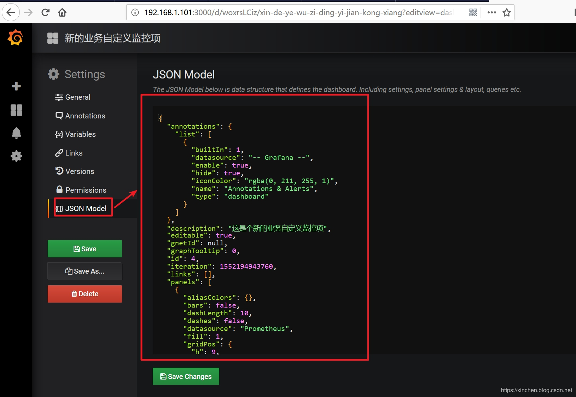The height and width of the screenshot is (397, 576).
Task: Click the Grafana logo icon
Action: [x=15, y=38]
